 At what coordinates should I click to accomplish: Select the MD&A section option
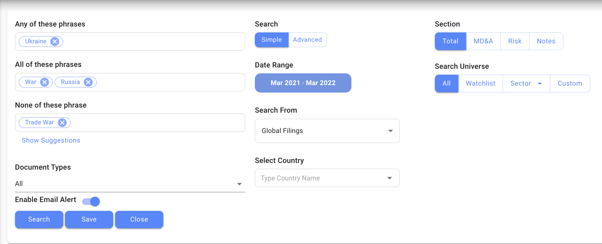coord(483,41)
